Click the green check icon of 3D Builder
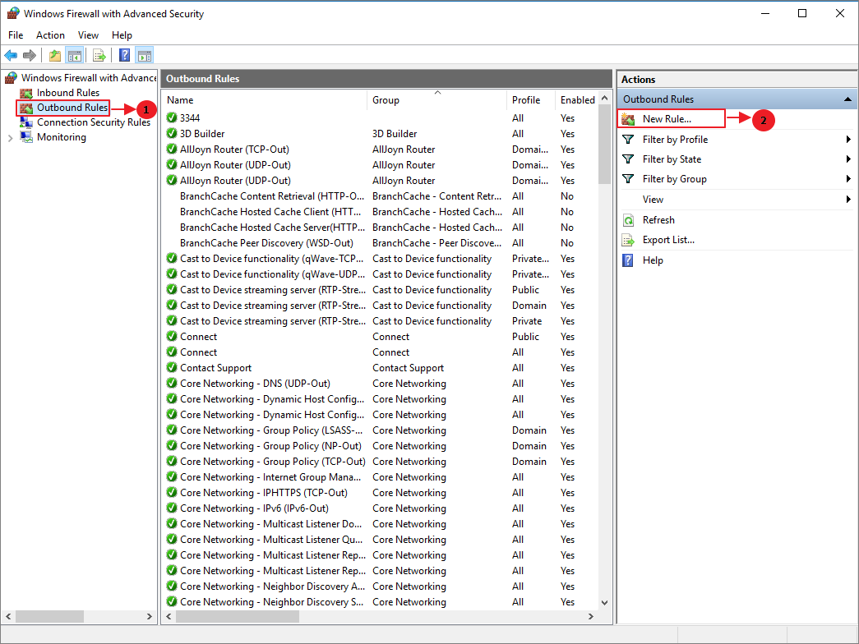 [x=172, y=134]
